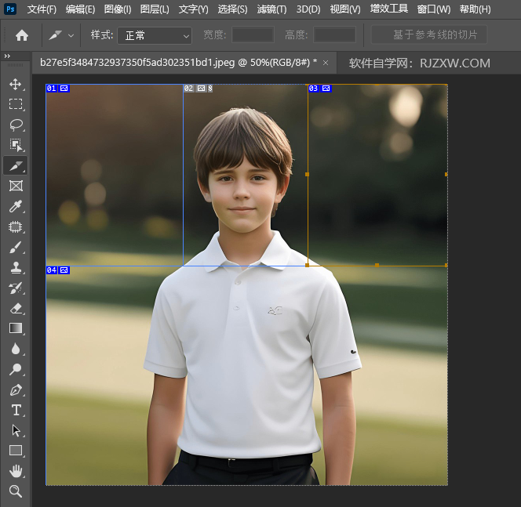Viewport: 521px width, 507px height.
Task: Close the b27e5f document tab
Action: [326, 63]
